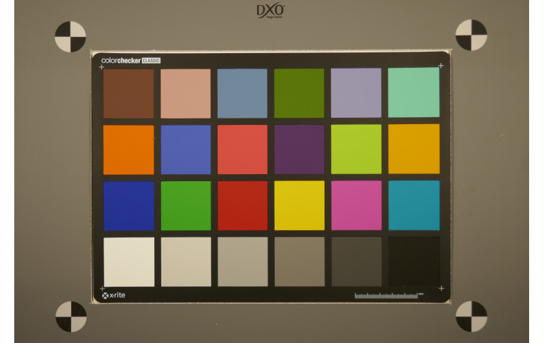Click the olive foliage-green patch
The image size is (544, 343).
(x=299, y=93)
